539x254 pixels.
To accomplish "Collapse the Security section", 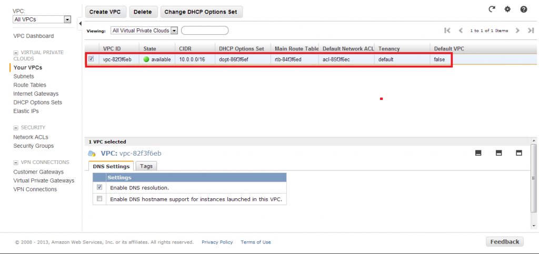I will [x=15, y=128].
